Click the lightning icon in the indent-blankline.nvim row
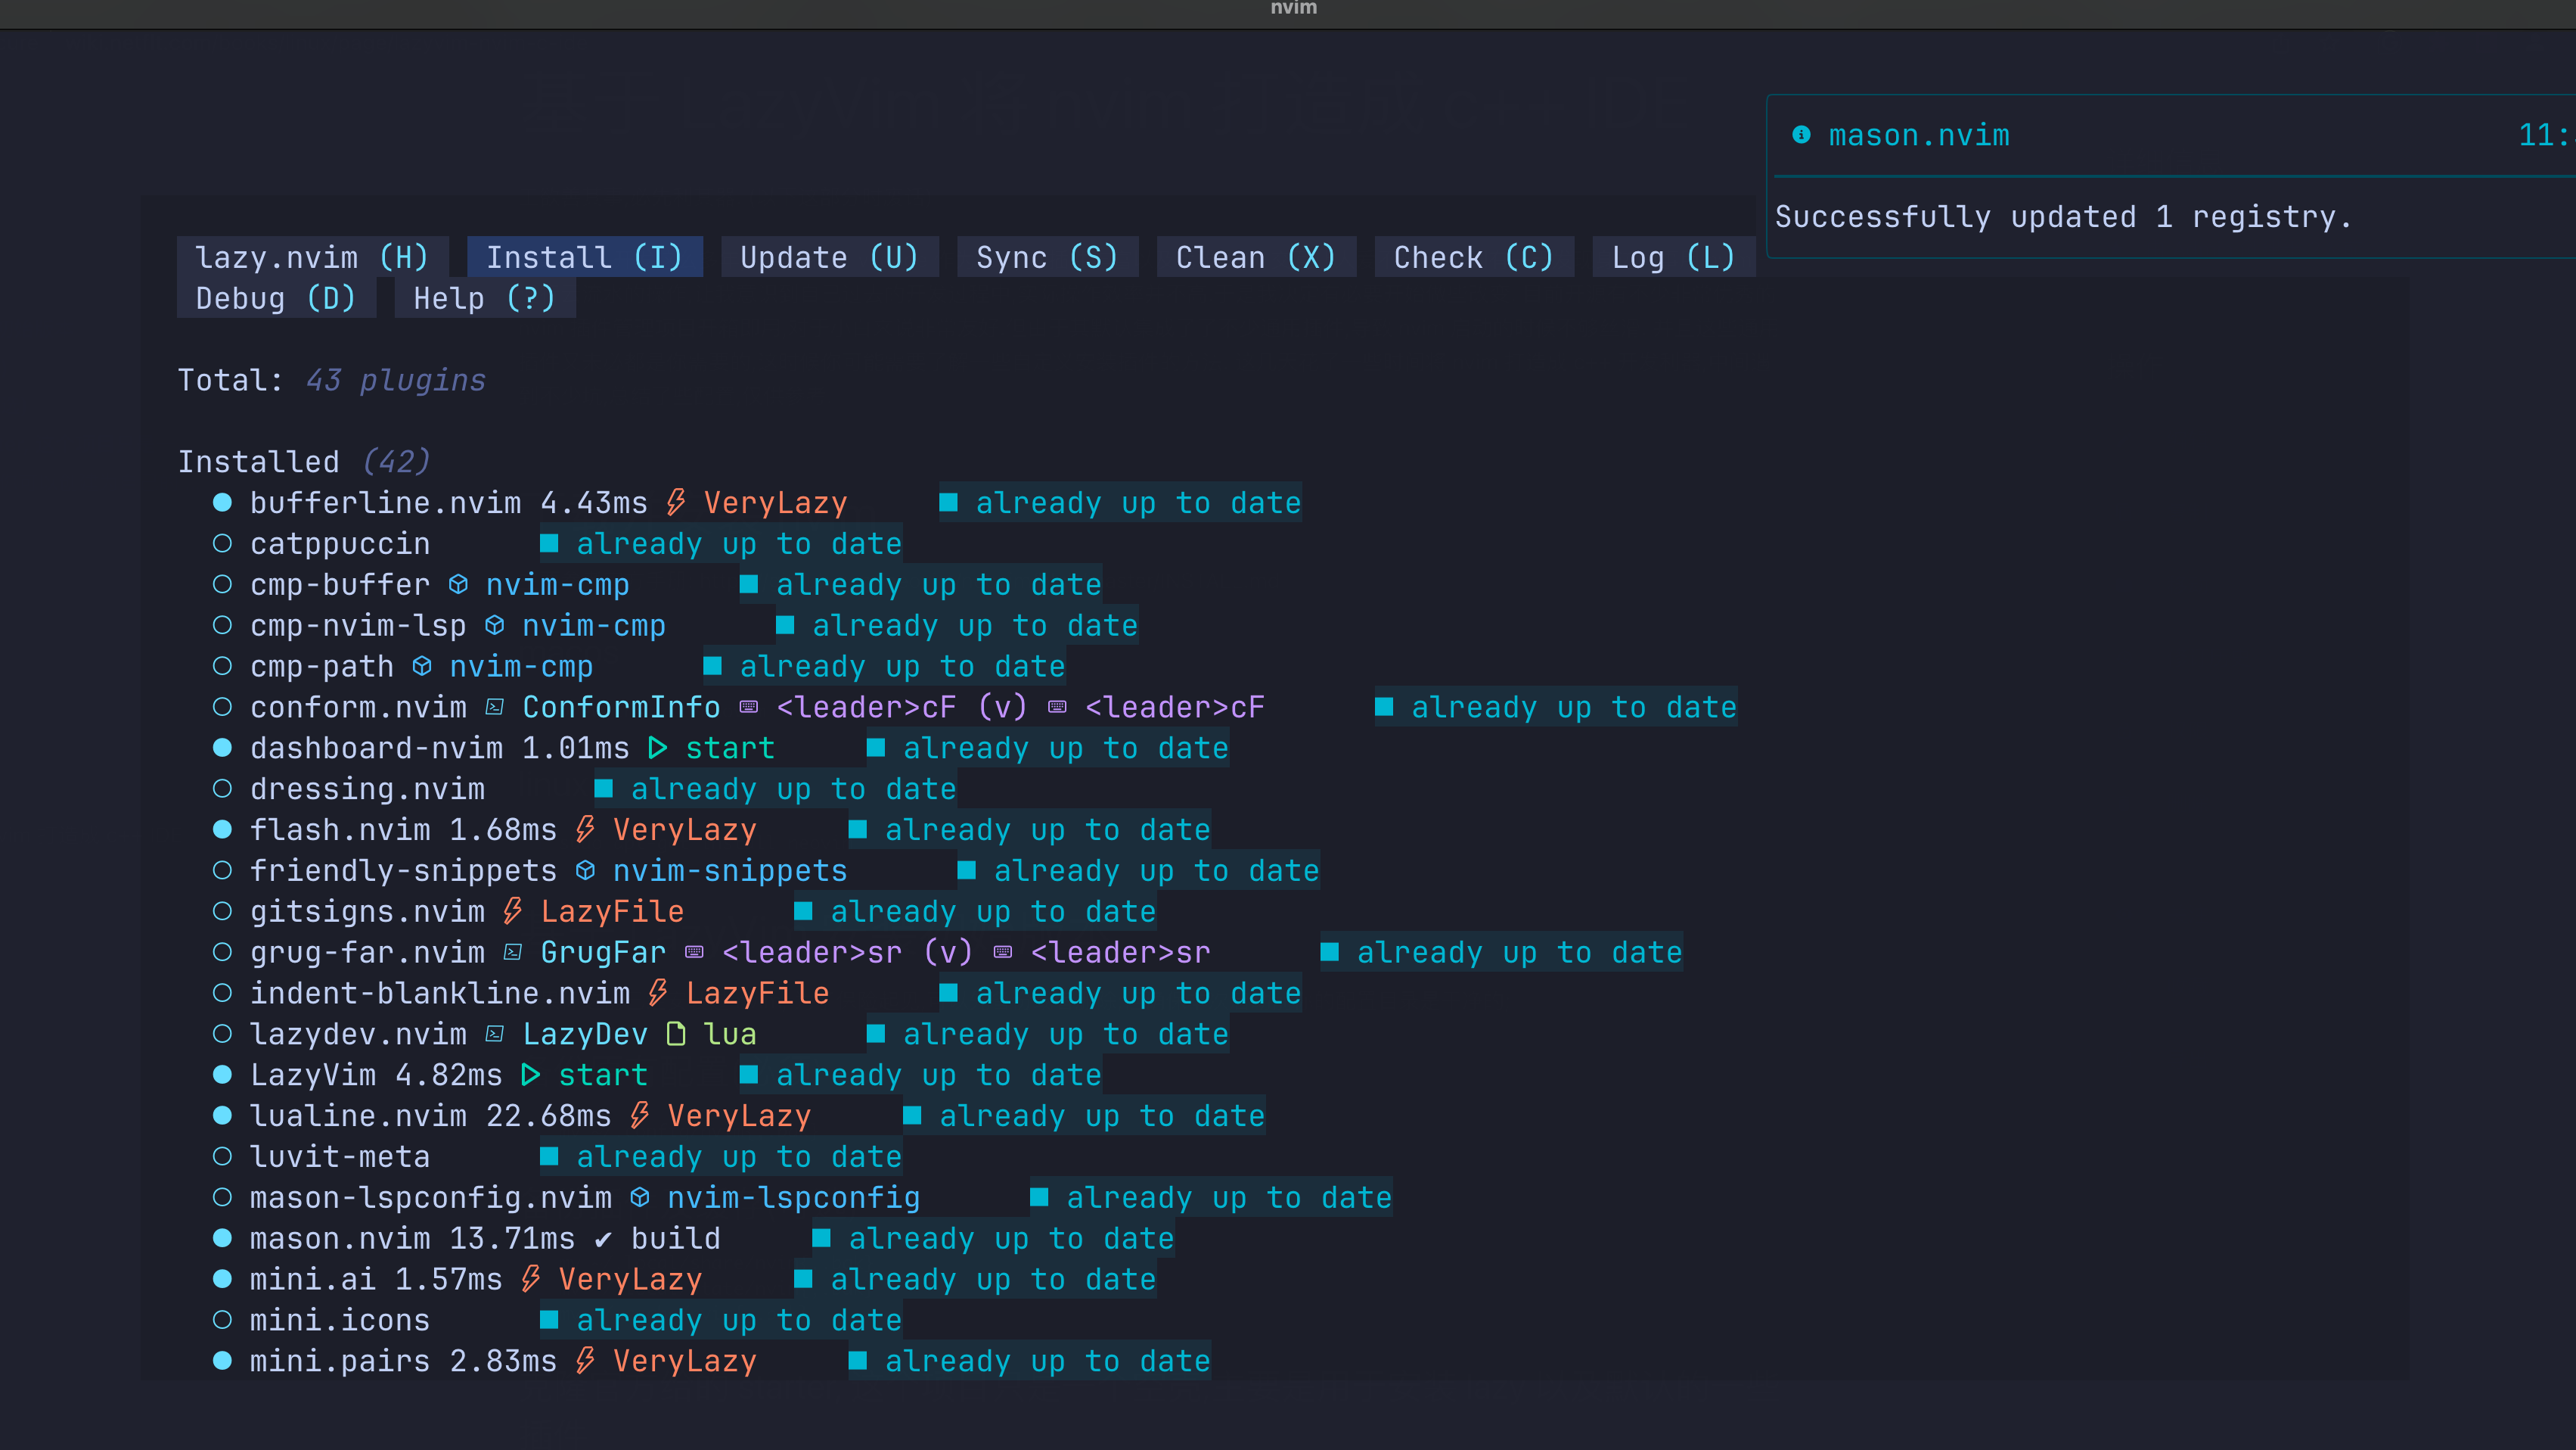 658,993
